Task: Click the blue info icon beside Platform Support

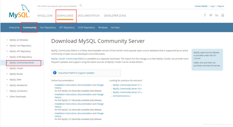Action: [55, 73]
